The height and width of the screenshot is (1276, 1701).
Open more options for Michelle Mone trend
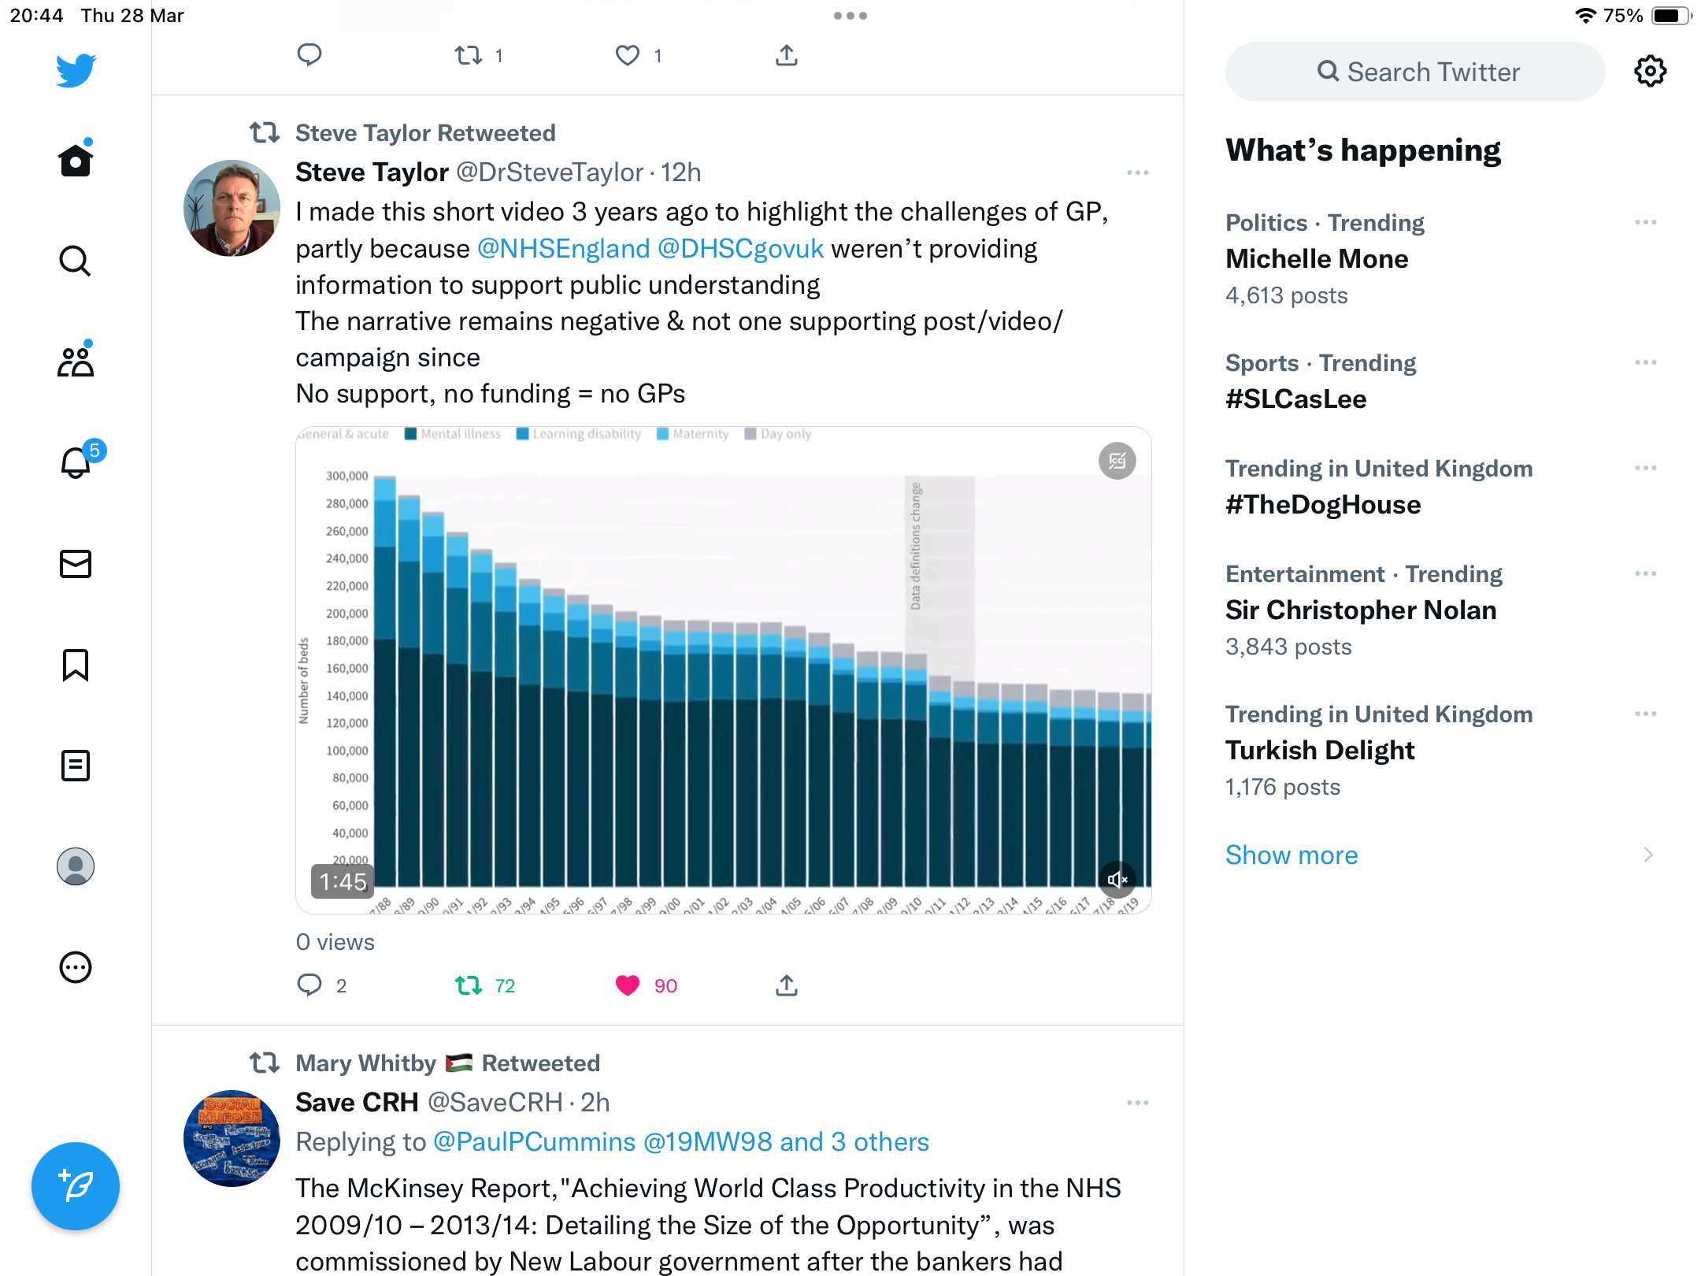1646,223
